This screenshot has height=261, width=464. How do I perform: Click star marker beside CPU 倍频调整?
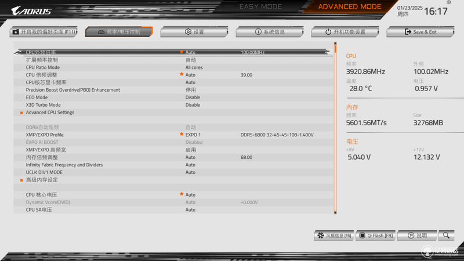tap(182, 74)
